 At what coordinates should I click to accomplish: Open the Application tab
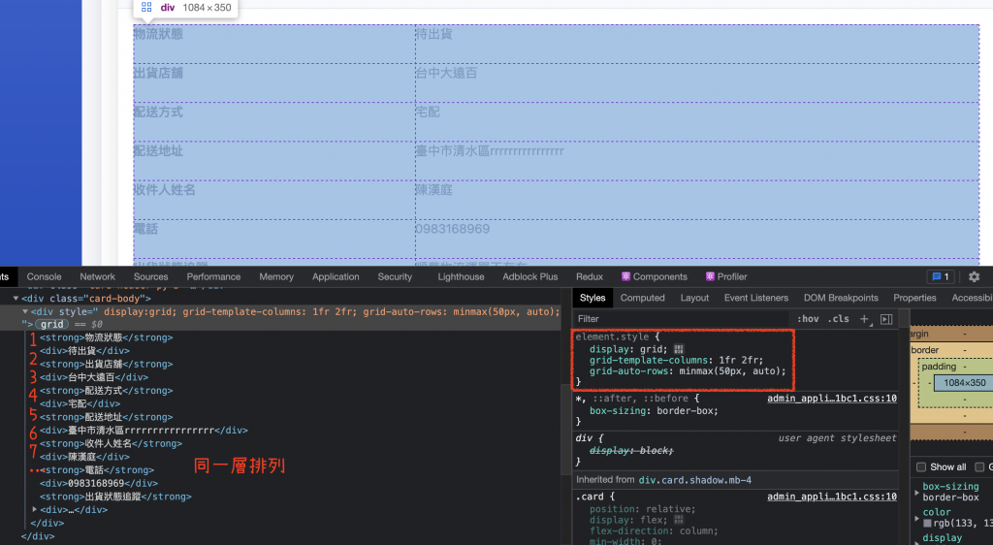coord(336,276)
